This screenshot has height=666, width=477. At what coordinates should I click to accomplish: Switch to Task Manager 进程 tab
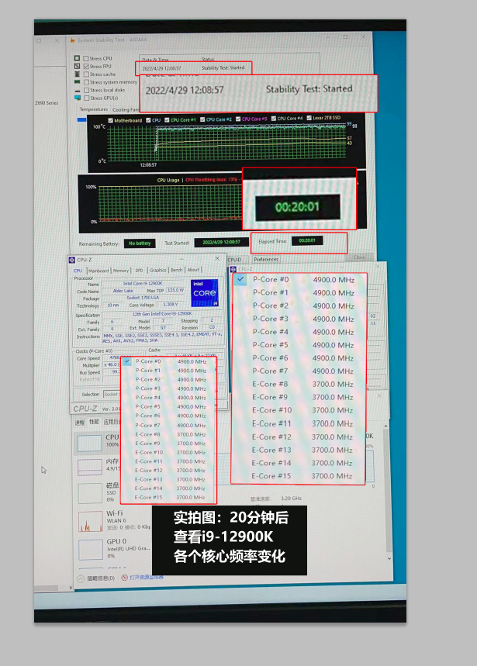(80, 423)
